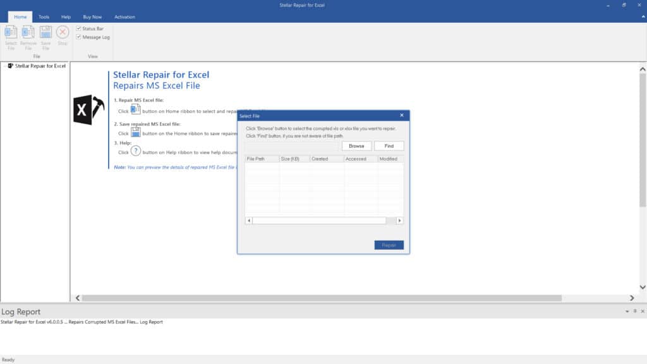Click the Excel repair logo graphic
This screenshot has width=647, height=364.
(x=88, y=110)
